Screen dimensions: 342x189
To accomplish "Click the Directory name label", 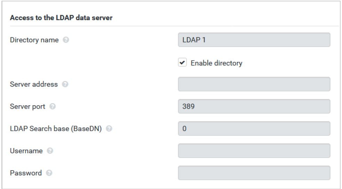I will coord(34,40).
